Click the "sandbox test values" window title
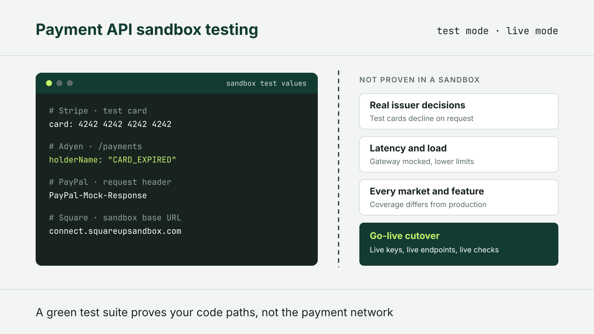 (x=266, y=83)
